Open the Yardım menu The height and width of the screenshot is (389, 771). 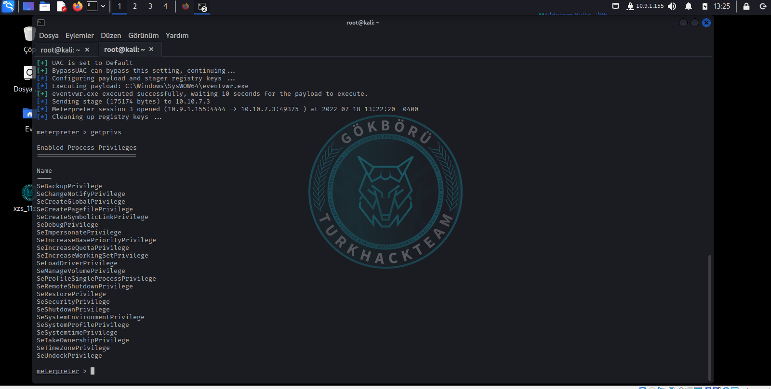177,36
